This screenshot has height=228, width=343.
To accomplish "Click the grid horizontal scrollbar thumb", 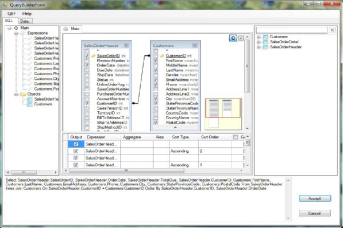I will [127, 170].
